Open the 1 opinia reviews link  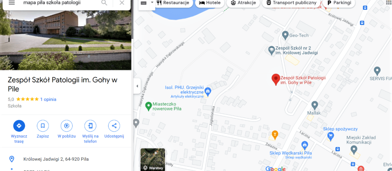coord(48,100)
